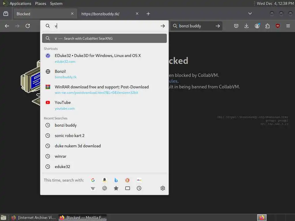Image resolution: width=295 pixels, height=221 pixels.
Task: Search this time with Bing
Action: click(x=116, y=180)
